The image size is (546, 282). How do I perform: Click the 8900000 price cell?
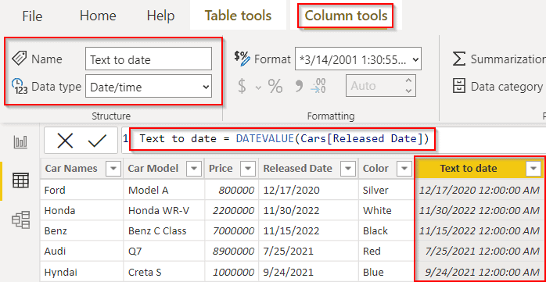pos(232,251)
